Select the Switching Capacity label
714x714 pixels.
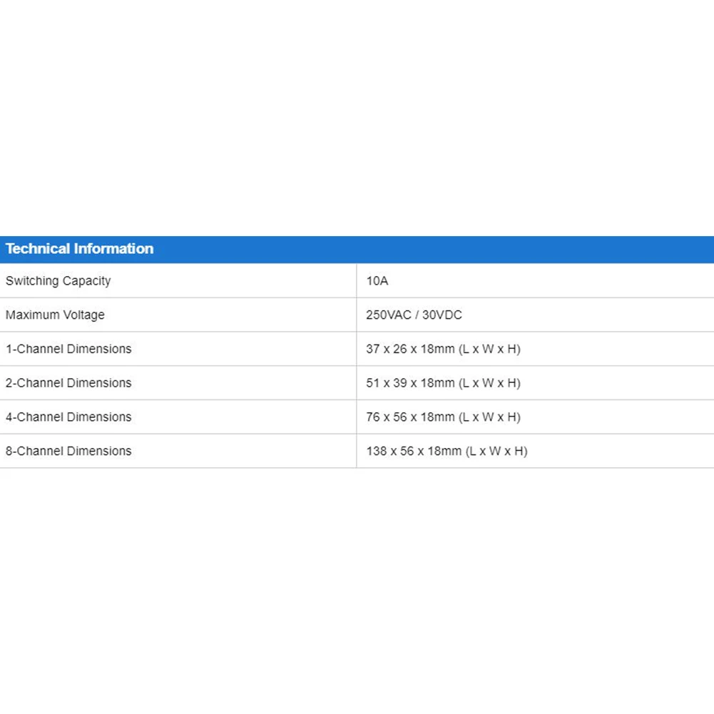58,281
